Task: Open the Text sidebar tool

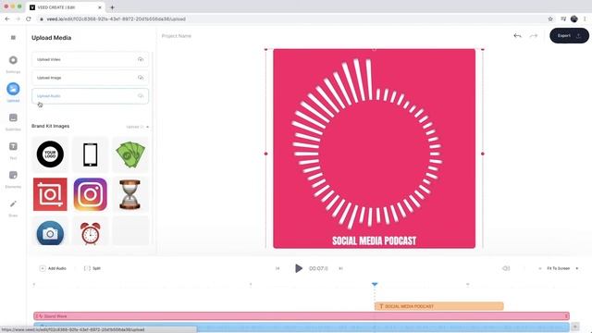Action: pos(13,150)
